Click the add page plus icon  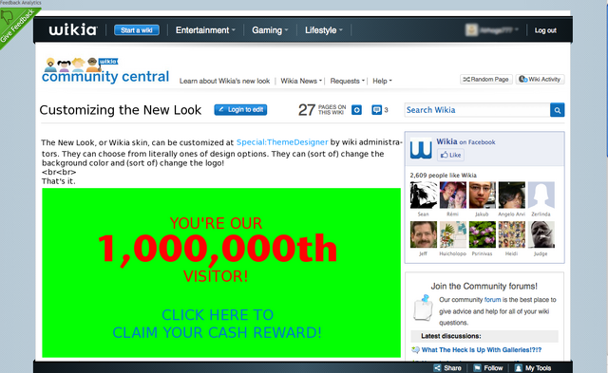point(357,110)
